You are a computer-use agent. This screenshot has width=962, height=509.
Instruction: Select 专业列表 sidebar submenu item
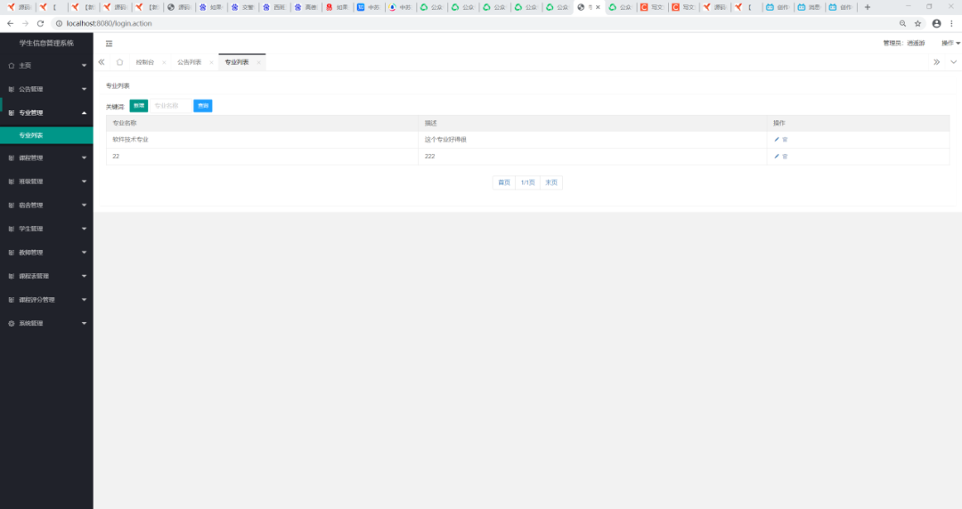click(46, 135)
